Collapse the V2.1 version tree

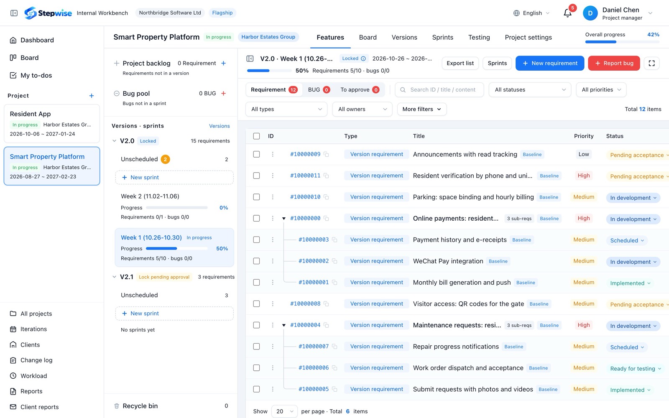coord(115,277)
